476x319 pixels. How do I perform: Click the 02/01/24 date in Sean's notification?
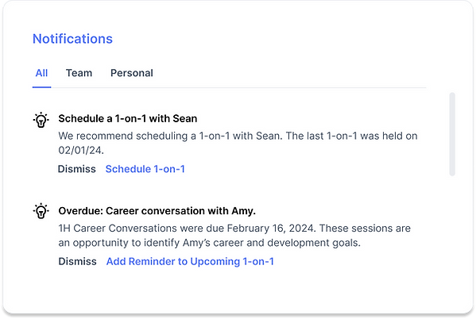click(x=81, y=150)
